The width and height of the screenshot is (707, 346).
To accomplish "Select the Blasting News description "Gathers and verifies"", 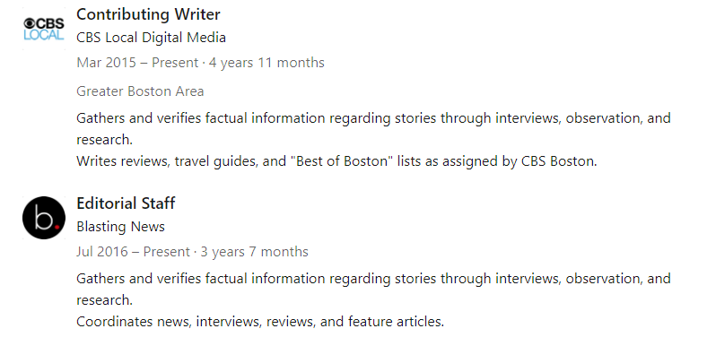I will pyautogui.click(x=373, y=290).
